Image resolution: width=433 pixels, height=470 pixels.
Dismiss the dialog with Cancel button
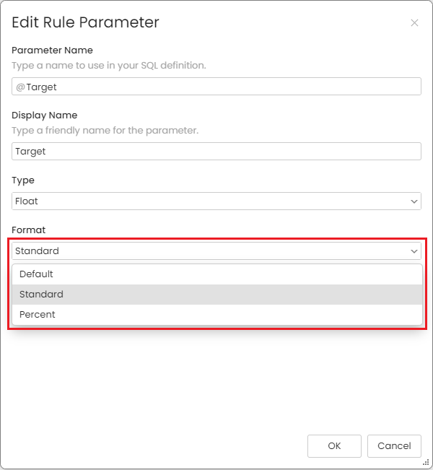394,446
